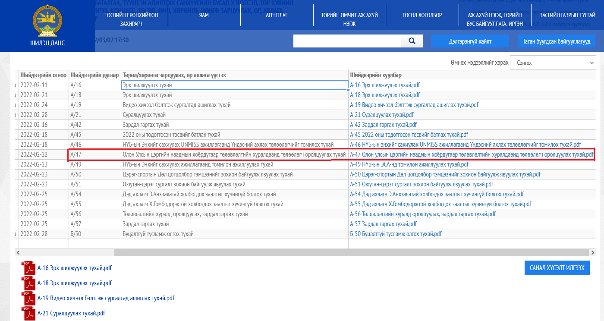The image size is (604, 321).
Task: Select date cell 2022-02-22
Action: pyautogui.click(x=44, y=154)
